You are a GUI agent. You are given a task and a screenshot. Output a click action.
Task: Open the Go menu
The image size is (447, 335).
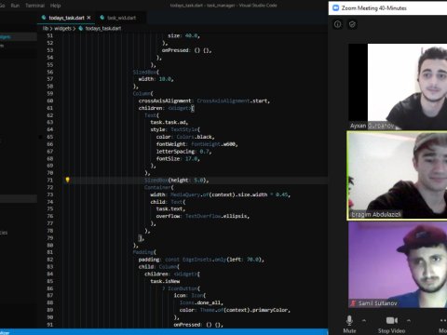pos(2,6)
